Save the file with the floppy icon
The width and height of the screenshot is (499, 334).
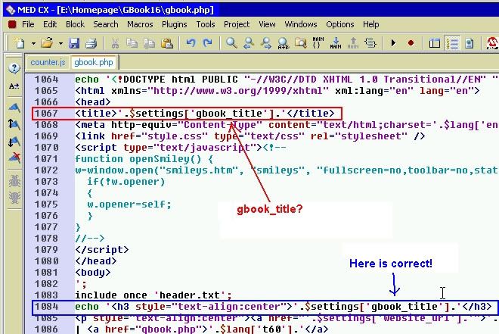pyautogui.click(x=74, y=42)
